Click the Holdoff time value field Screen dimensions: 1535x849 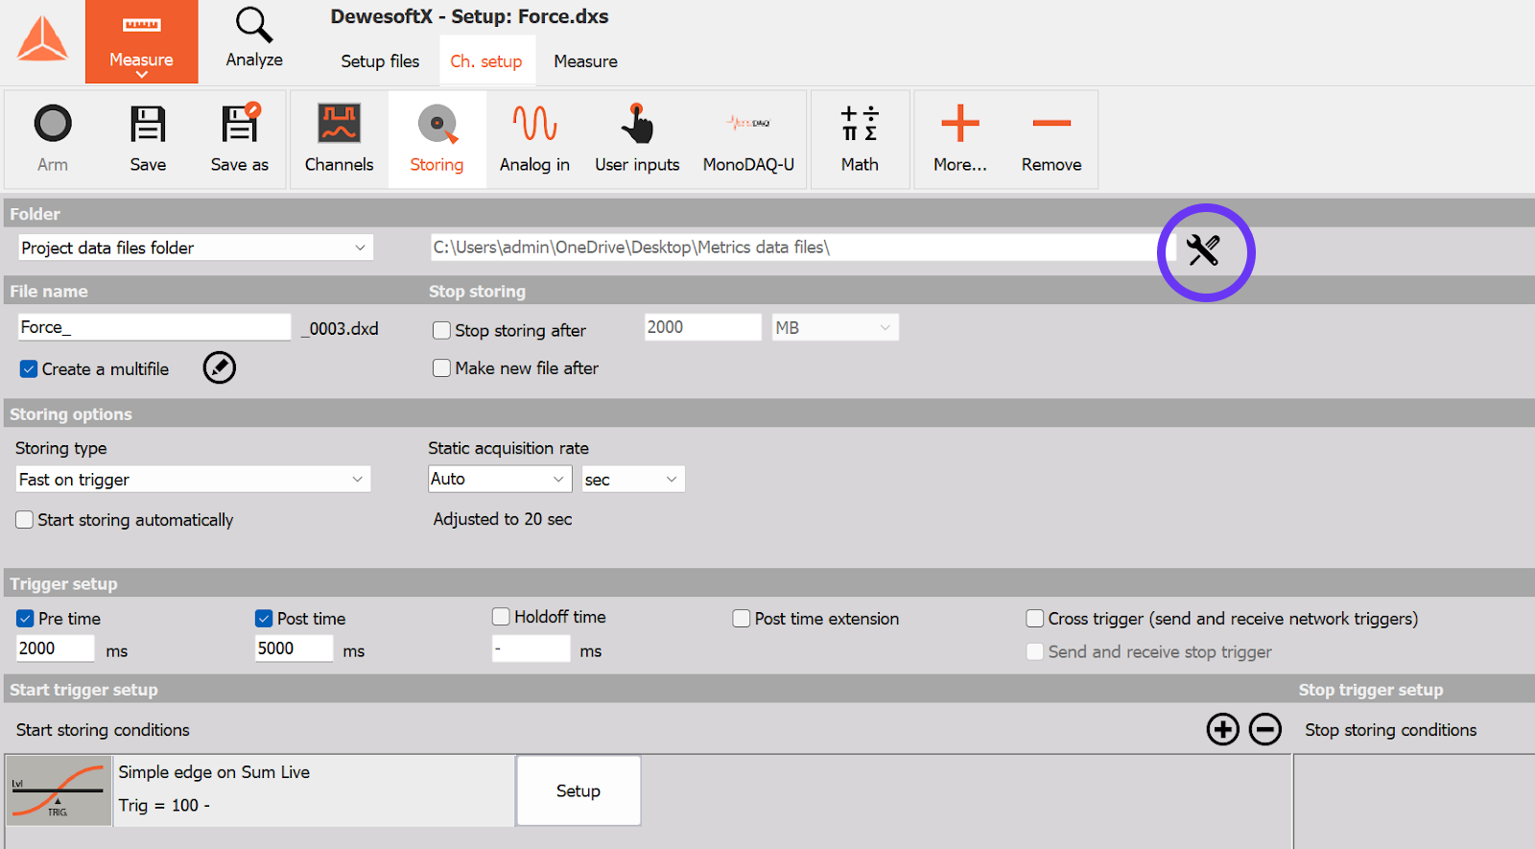pyautogui.click(x=531, y=649)
